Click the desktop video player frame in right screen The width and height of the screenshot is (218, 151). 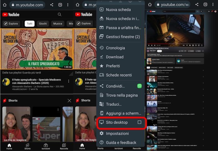point(175,31)
